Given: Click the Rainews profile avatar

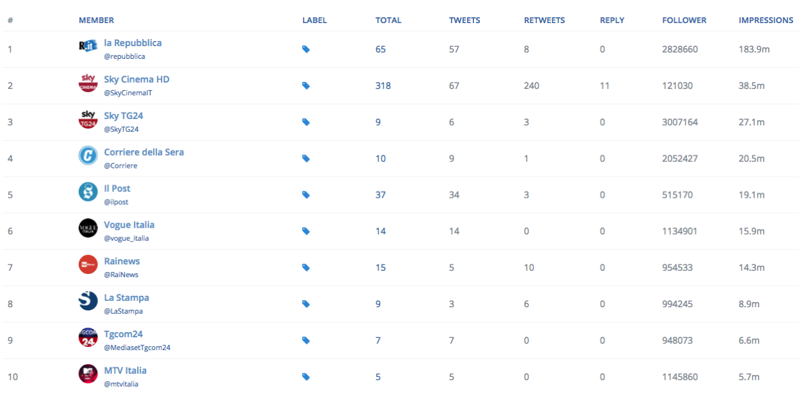Looking at the screenshot, I should coord(88,265).
